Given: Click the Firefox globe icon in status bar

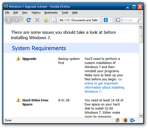Looking at the screenshot, I should pos(126,120).
